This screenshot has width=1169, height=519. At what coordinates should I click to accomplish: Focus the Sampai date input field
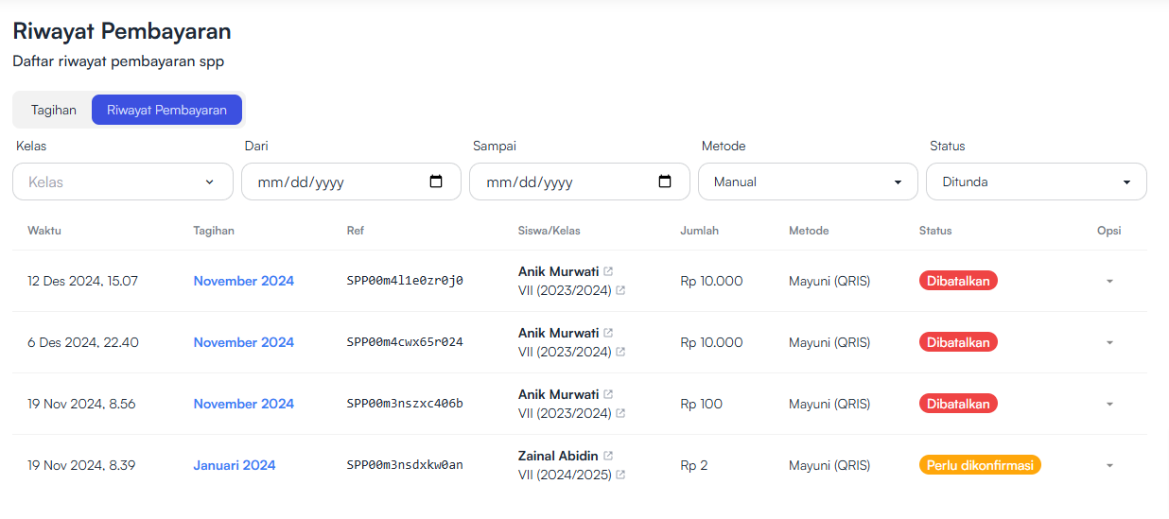coord(580,182)
